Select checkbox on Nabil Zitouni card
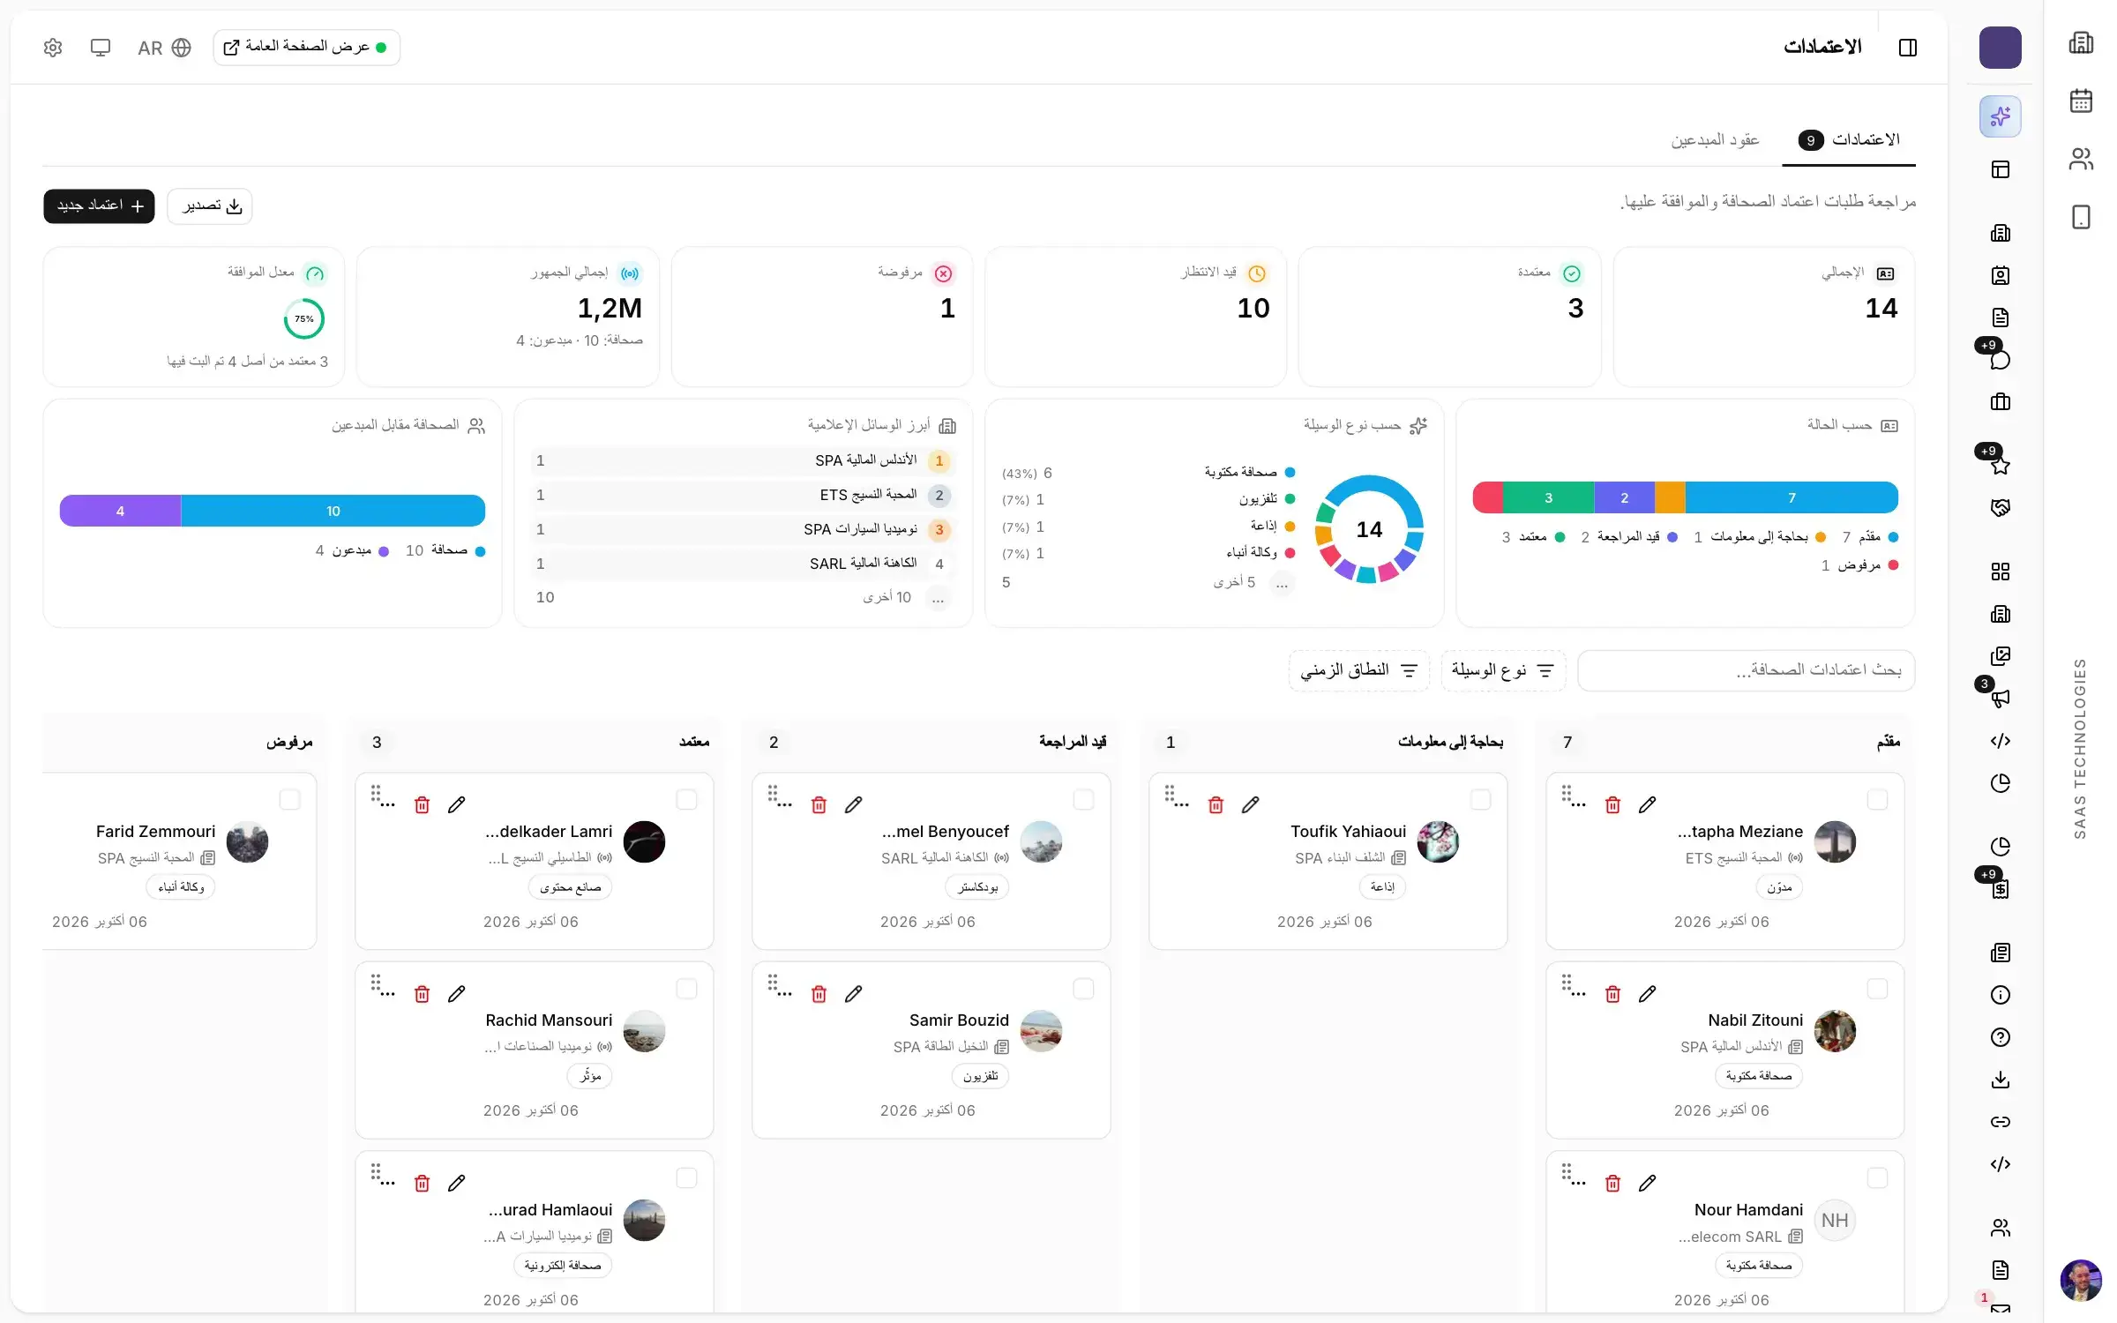This screenshot has height=1323, width=2117. click(1877, 989)
